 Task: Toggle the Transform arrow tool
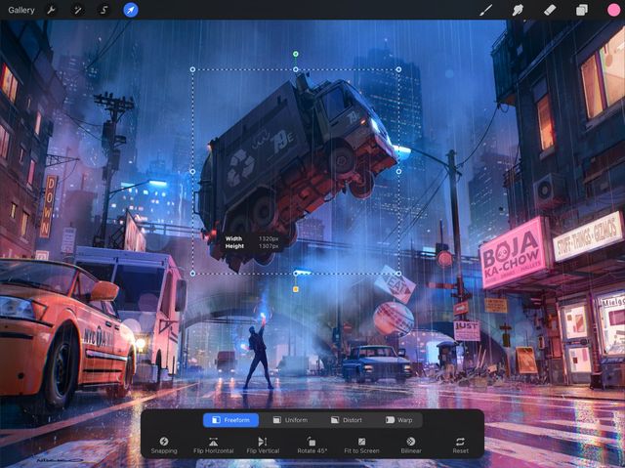131,10
